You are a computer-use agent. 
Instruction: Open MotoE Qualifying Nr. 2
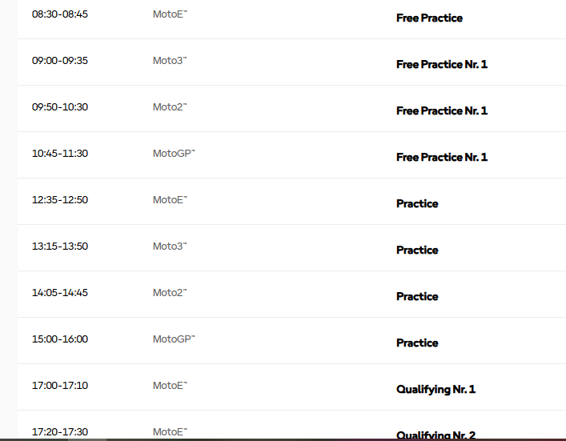436,435
